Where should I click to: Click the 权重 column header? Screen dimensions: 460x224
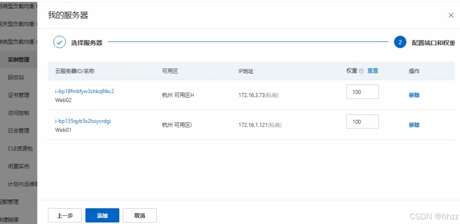[x=352, y=71]
